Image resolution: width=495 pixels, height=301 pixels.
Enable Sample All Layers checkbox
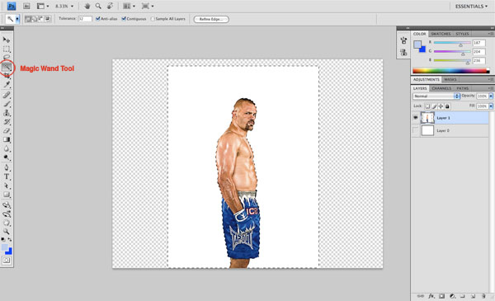[153, 19]
